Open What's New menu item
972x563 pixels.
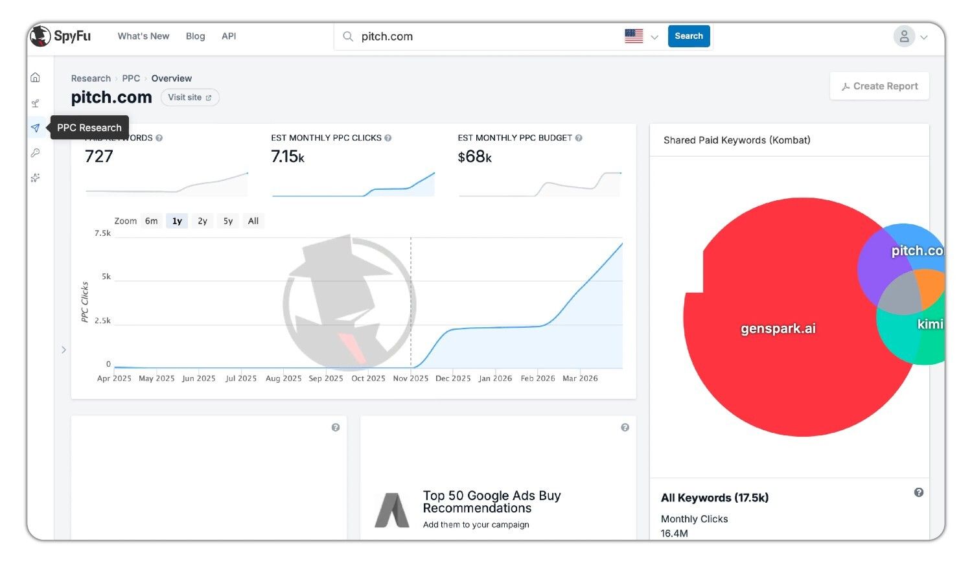[x=143, y=36]
